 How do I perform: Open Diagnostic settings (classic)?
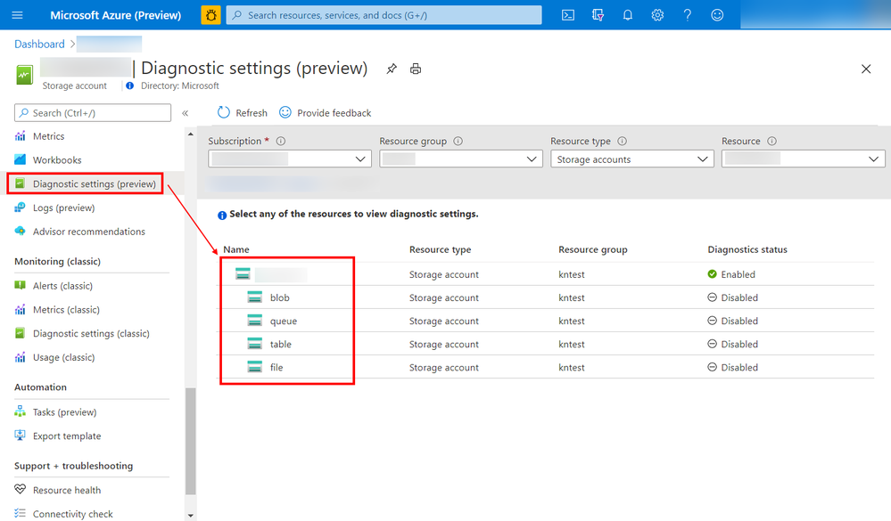coord(92,333)
